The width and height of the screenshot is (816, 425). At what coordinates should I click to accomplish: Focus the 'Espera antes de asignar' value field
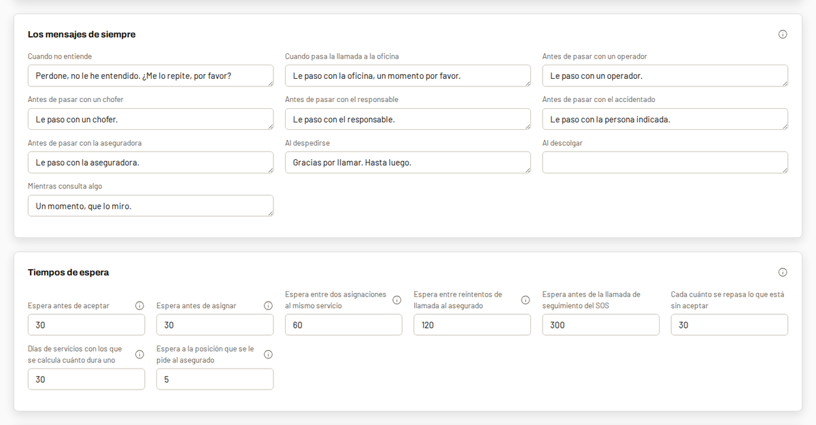[215, 325]
